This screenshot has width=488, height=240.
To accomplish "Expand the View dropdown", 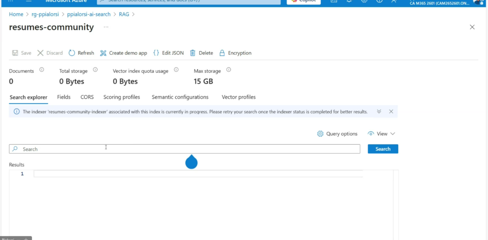I will (382, 134).
